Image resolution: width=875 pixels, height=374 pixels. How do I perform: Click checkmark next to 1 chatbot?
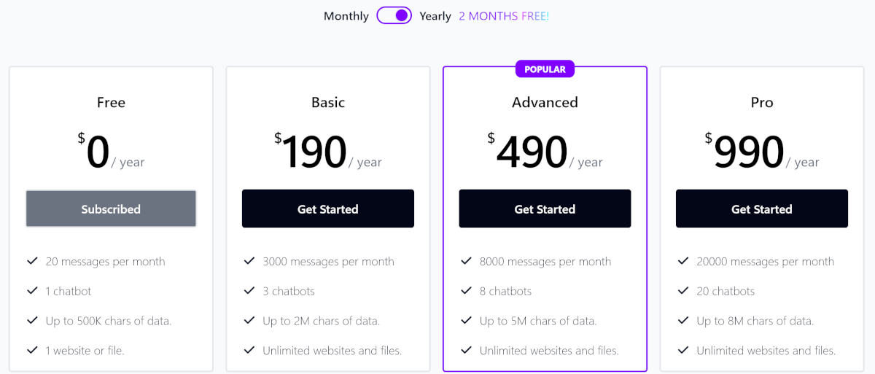(32, 291)
